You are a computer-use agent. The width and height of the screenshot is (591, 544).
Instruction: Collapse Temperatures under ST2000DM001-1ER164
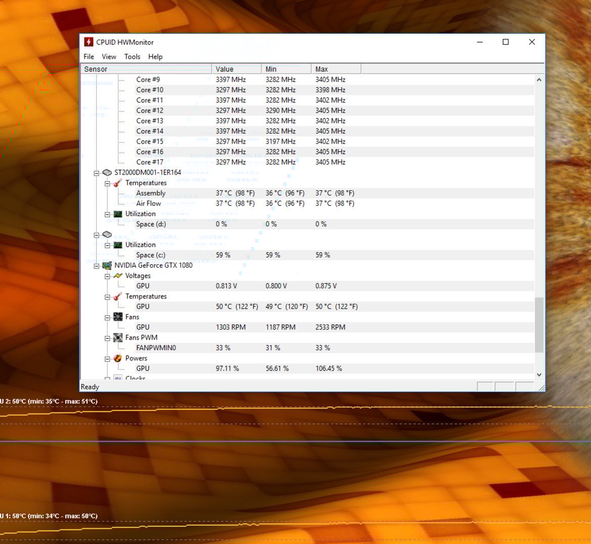tap(107, 184)
